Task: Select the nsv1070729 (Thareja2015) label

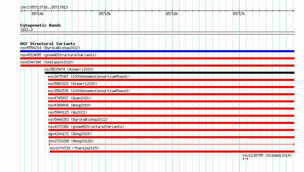Action: 74,148
